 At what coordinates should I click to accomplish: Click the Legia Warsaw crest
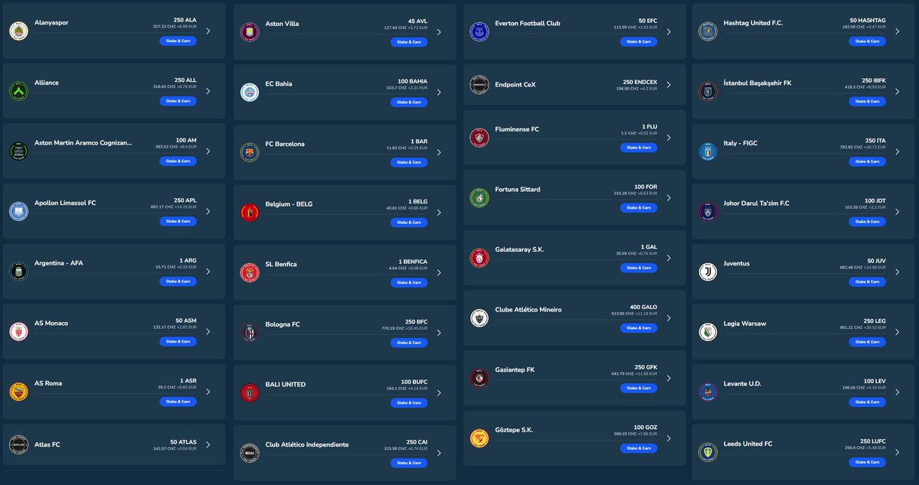point(708,332)
